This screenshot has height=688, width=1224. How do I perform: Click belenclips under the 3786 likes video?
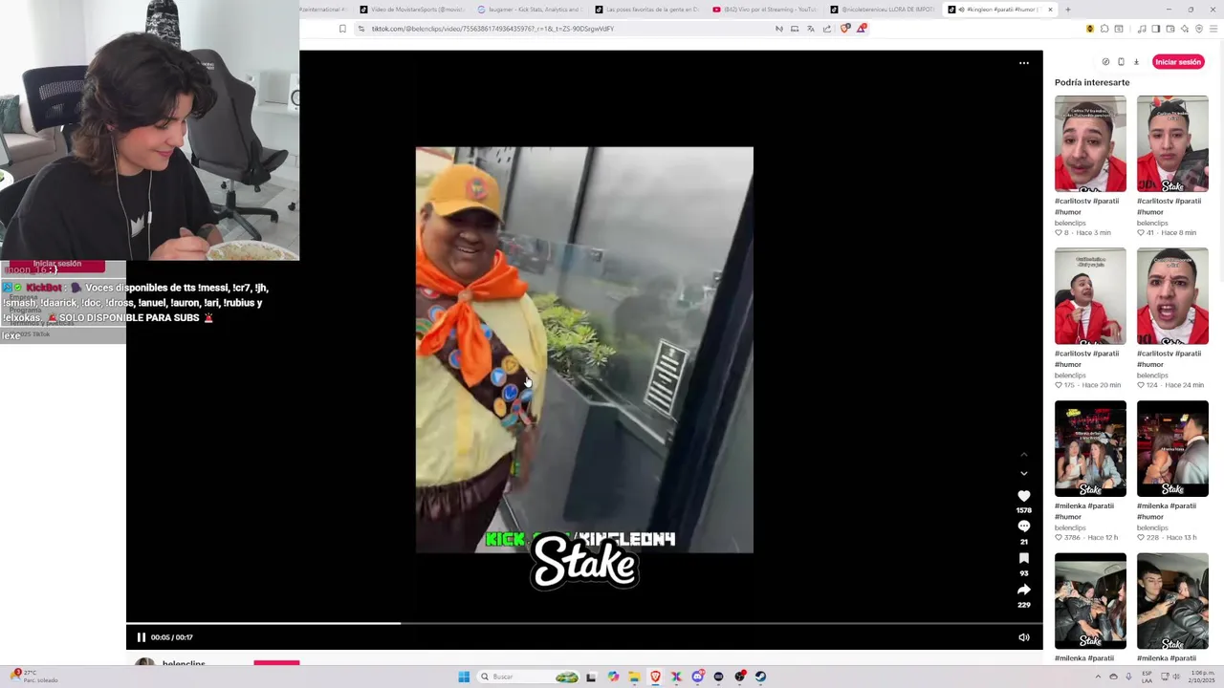(x=1070, y=527)
